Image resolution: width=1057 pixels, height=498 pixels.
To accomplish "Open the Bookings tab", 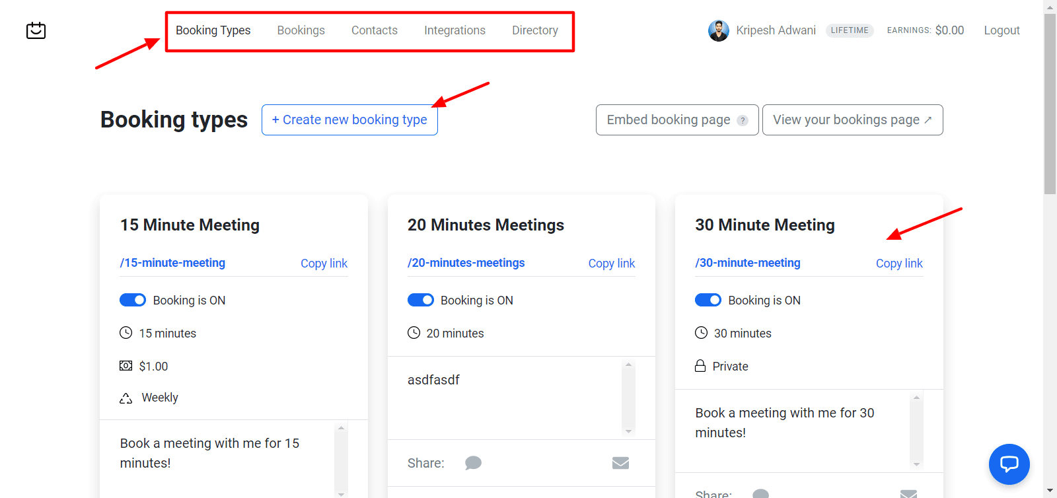I will coord(301,30).
